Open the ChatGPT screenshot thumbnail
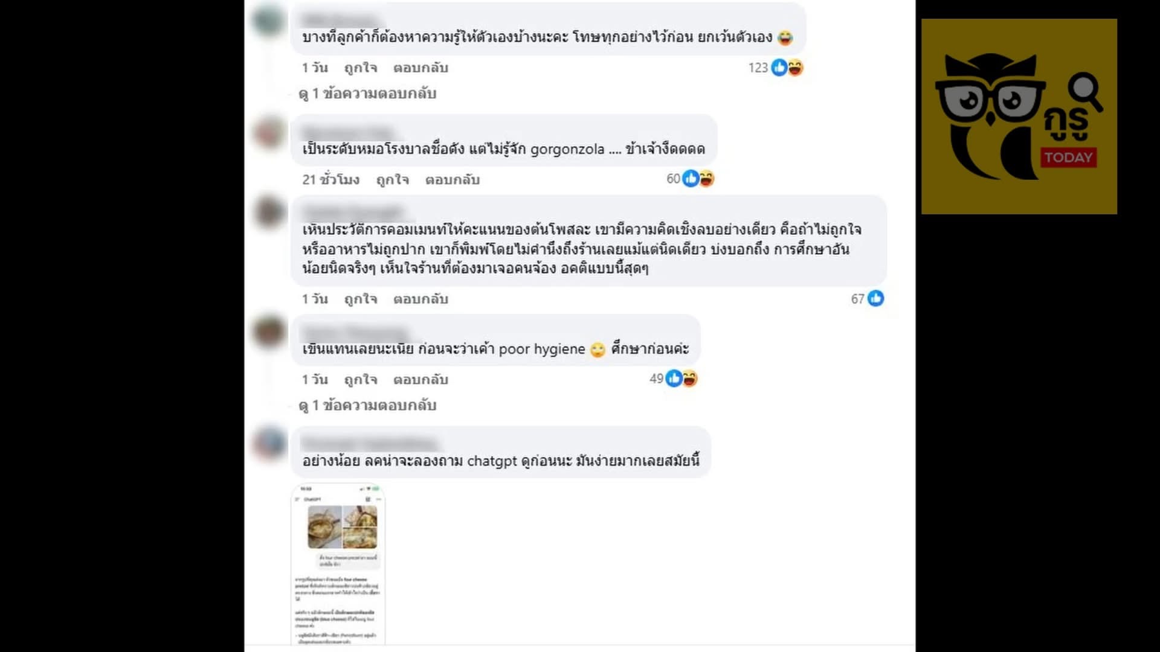Screen dimensions: 1160x652 click(338, 564)
